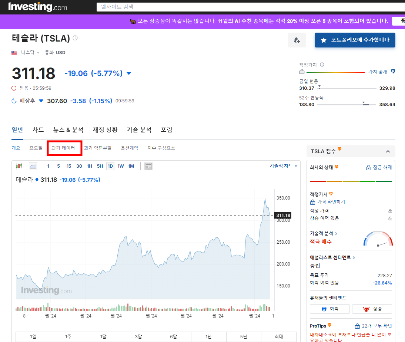Select the candlestick chart type icon
Screen dimensions: 405x342
point(19,166)
